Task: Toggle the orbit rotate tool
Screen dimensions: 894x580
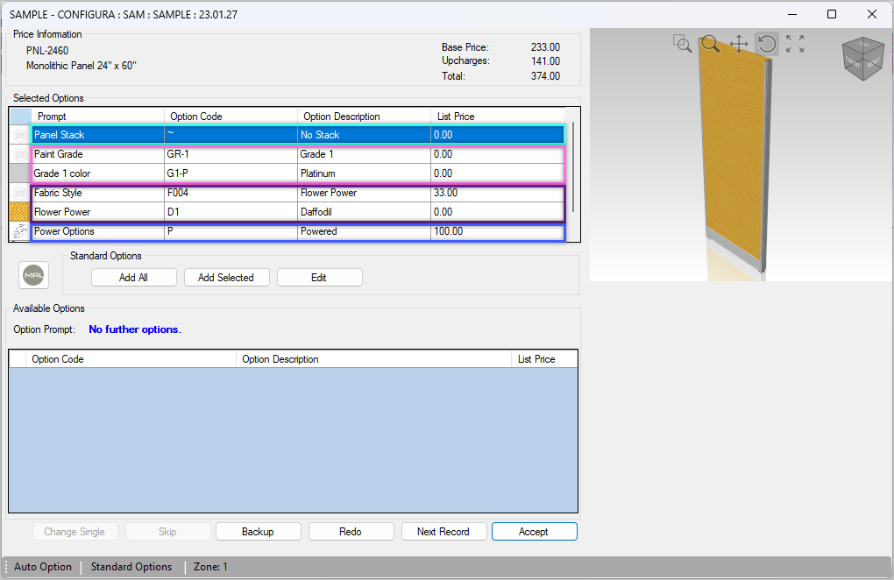Action: (x=767, y=44)
